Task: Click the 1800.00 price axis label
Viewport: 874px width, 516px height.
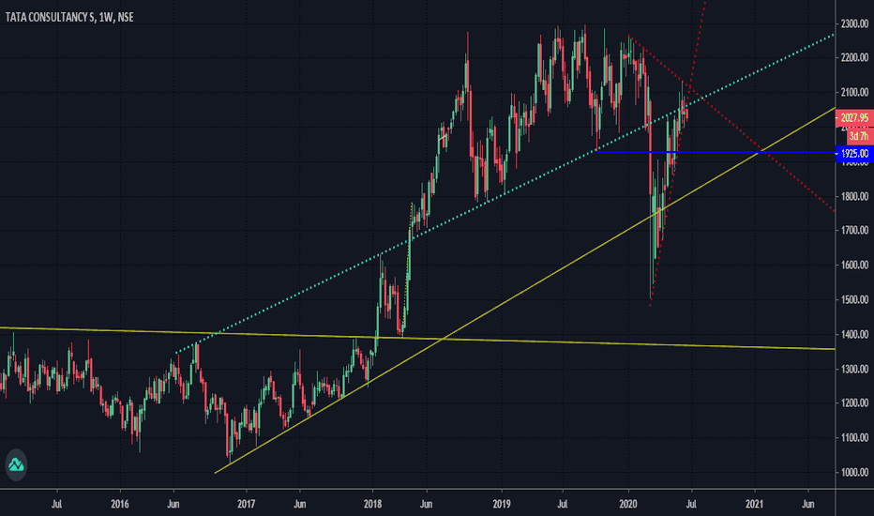Action: (x=855, y=196)
